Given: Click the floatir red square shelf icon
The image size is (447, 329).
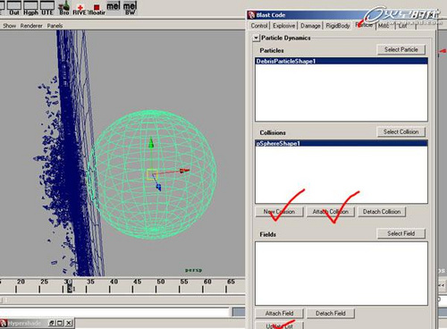Looking at the screenshot, I should tap(97, 8).
